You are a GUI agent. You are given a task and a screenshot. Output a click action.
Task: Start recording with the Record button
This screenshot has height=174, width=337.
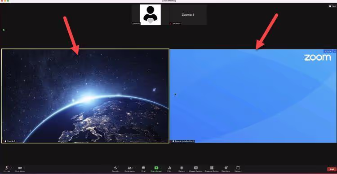182,169
